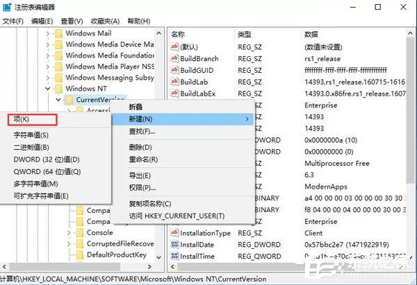Expand the Windows Mail tree node
Screen dimensions: 417x285
coord(48,34)
